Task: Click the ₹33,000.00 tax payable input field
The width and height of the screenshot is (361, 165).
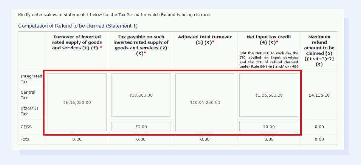Action: [x=141, y=95]
